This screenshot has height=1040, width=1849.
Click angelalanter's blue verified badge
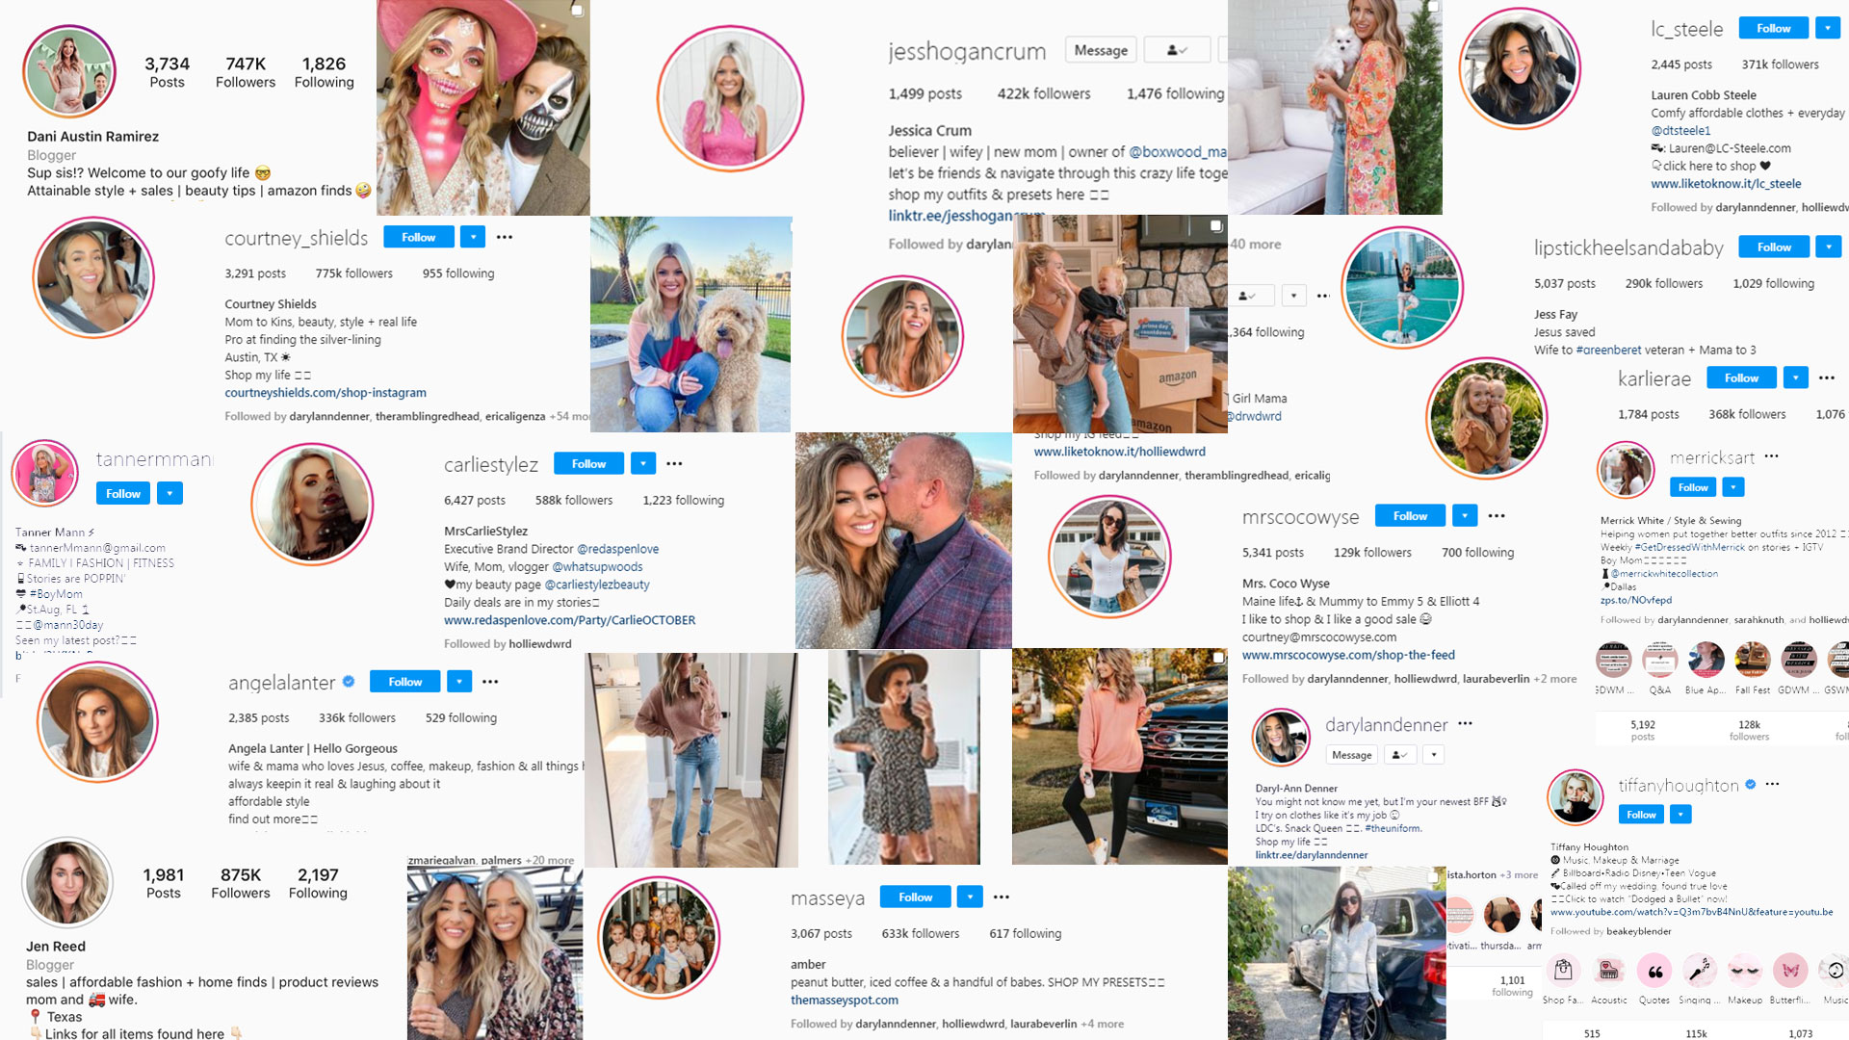tap(349, 682)
